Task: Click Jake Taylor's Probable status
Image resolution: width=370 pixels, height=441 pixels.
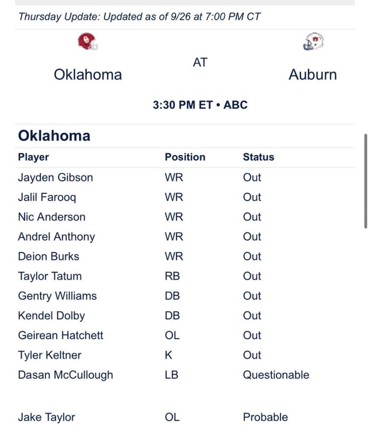Action: click(265, 417)
